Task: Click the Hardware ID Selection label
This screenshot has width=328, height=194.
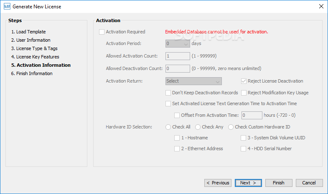Action: (129, 127)
